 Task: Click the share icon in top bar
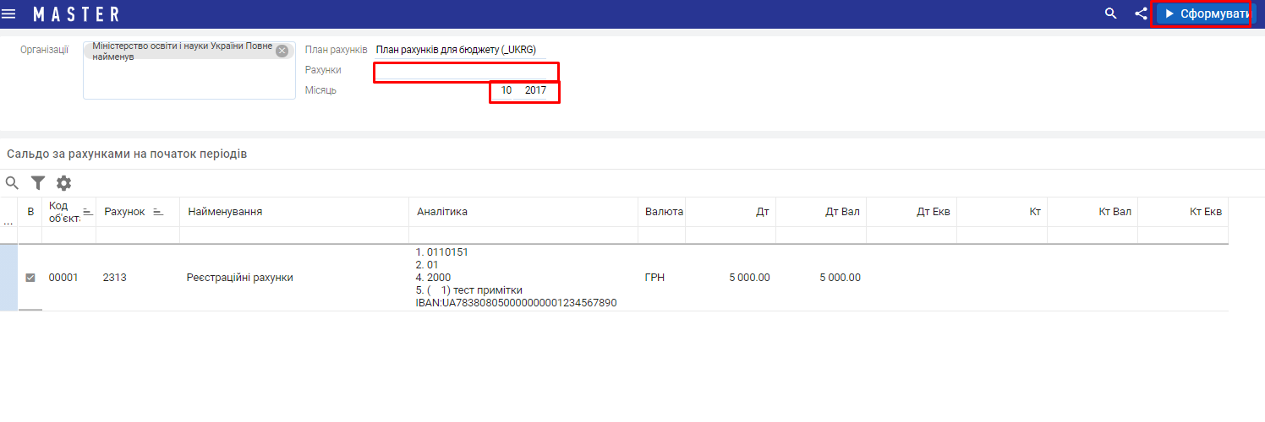(1141, 14)
